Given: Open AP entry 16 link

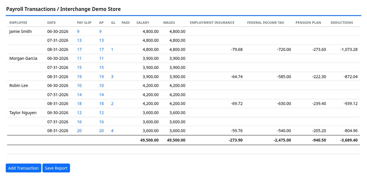Looking at the screenshot, I should pyautogui.click(x=101, y=121).
